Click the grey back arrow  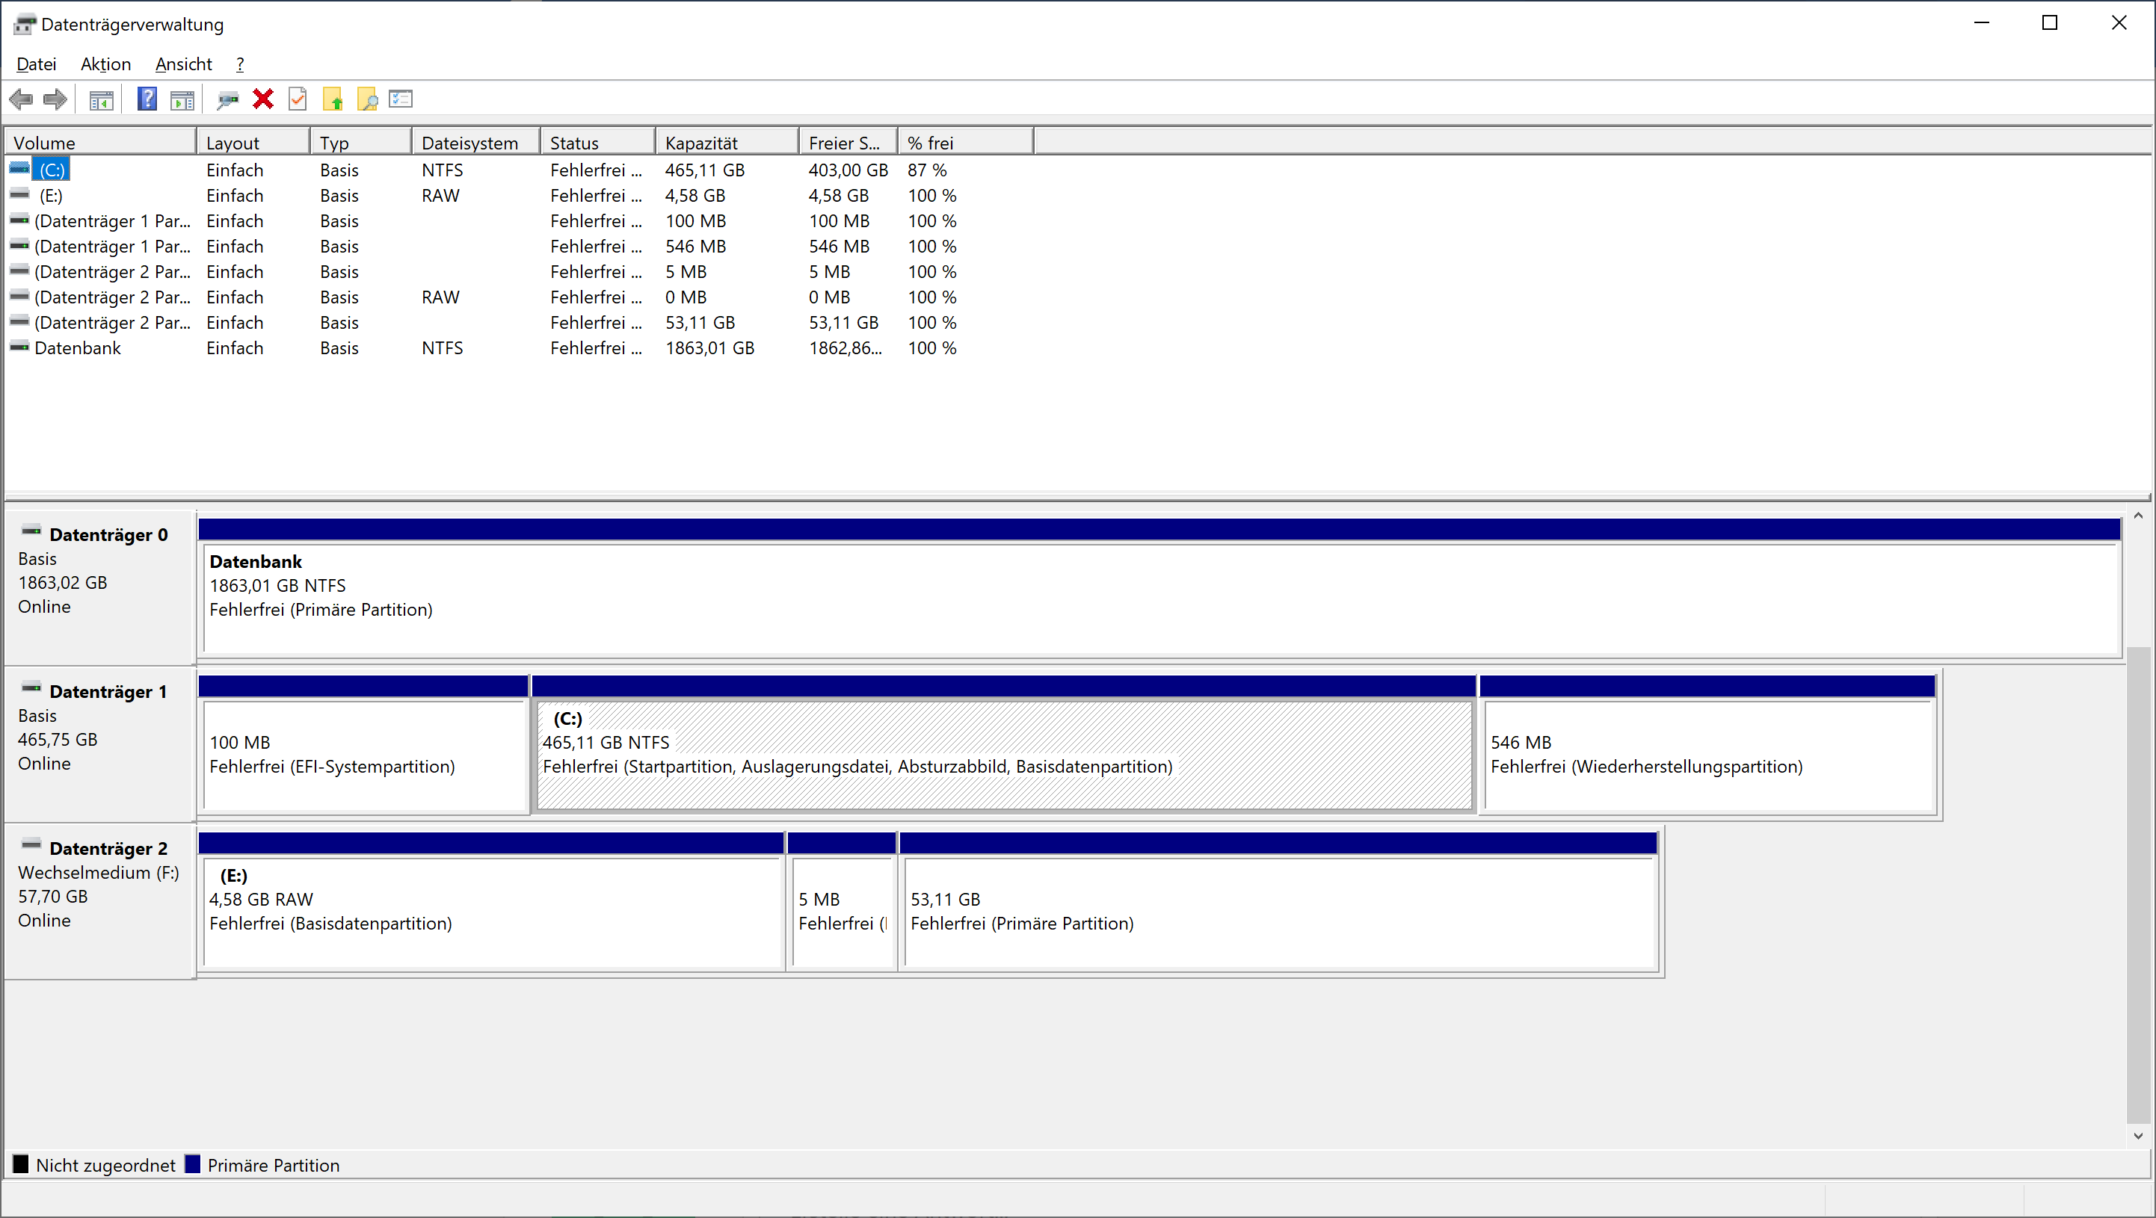pyautogui.click(x=21, y=99)
